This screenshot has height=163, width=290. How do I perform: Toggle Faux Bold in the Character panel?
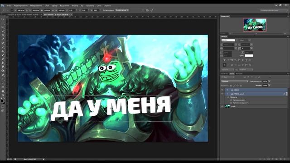point(225,60)
